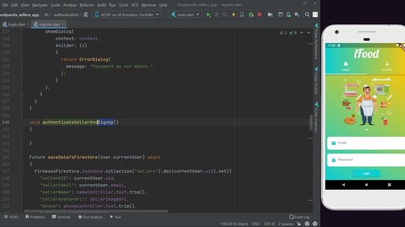
Task: Select Login tab in iFood emulator app
Action: 346,66
